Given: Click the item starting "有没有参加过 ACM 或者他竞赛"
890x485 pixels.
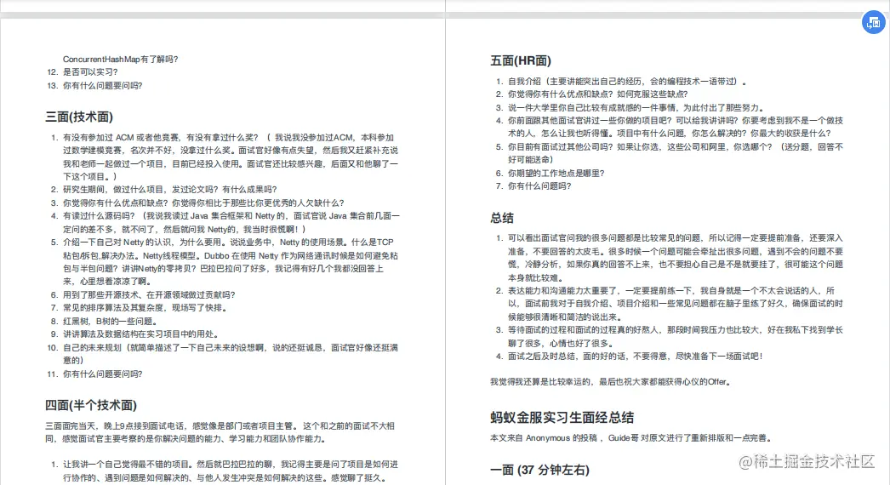Looking at the screenshot, I should [231, 157].
